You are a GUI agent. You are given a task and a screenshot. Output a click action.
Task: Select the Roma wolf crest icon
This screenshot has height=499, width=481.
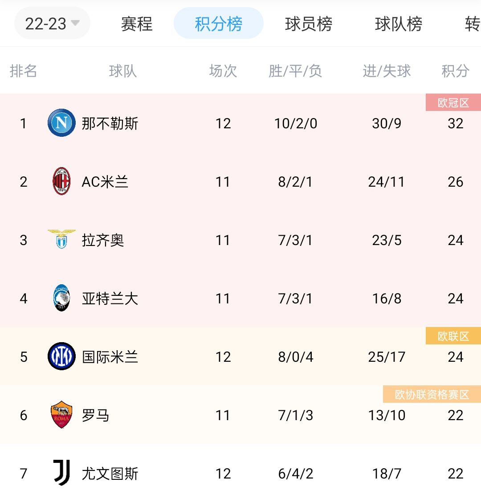(x=61, y=415)
